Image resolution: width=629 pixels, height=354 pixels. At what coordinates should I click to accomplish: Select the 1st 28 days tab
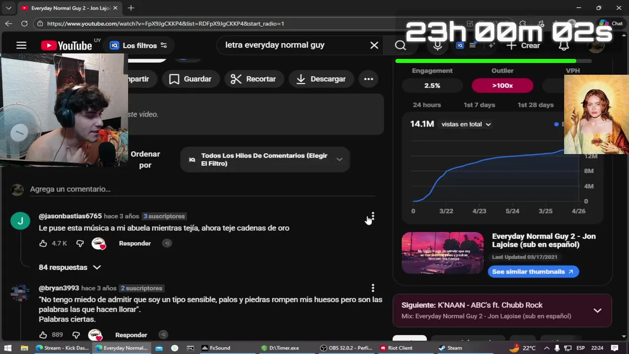536,105
